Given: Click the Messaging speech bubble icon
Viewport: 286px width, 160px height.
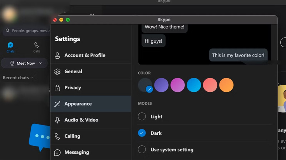Looking at the screenshot, I should [x=57, y=153].
